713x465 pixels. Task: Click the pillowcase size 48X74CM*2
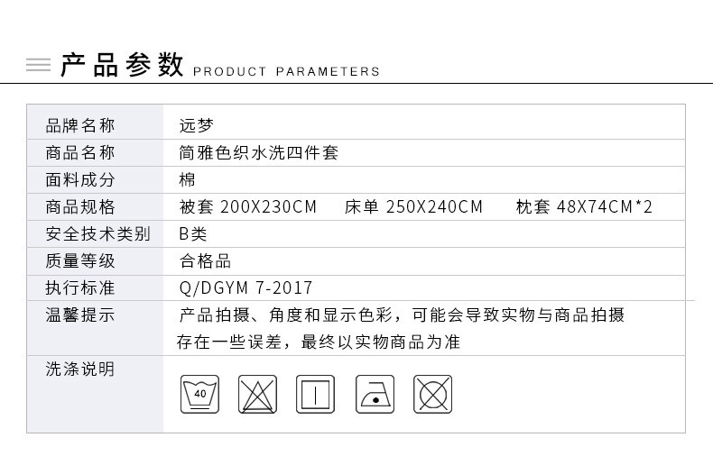pyautogui.click(x=605, y=207)
